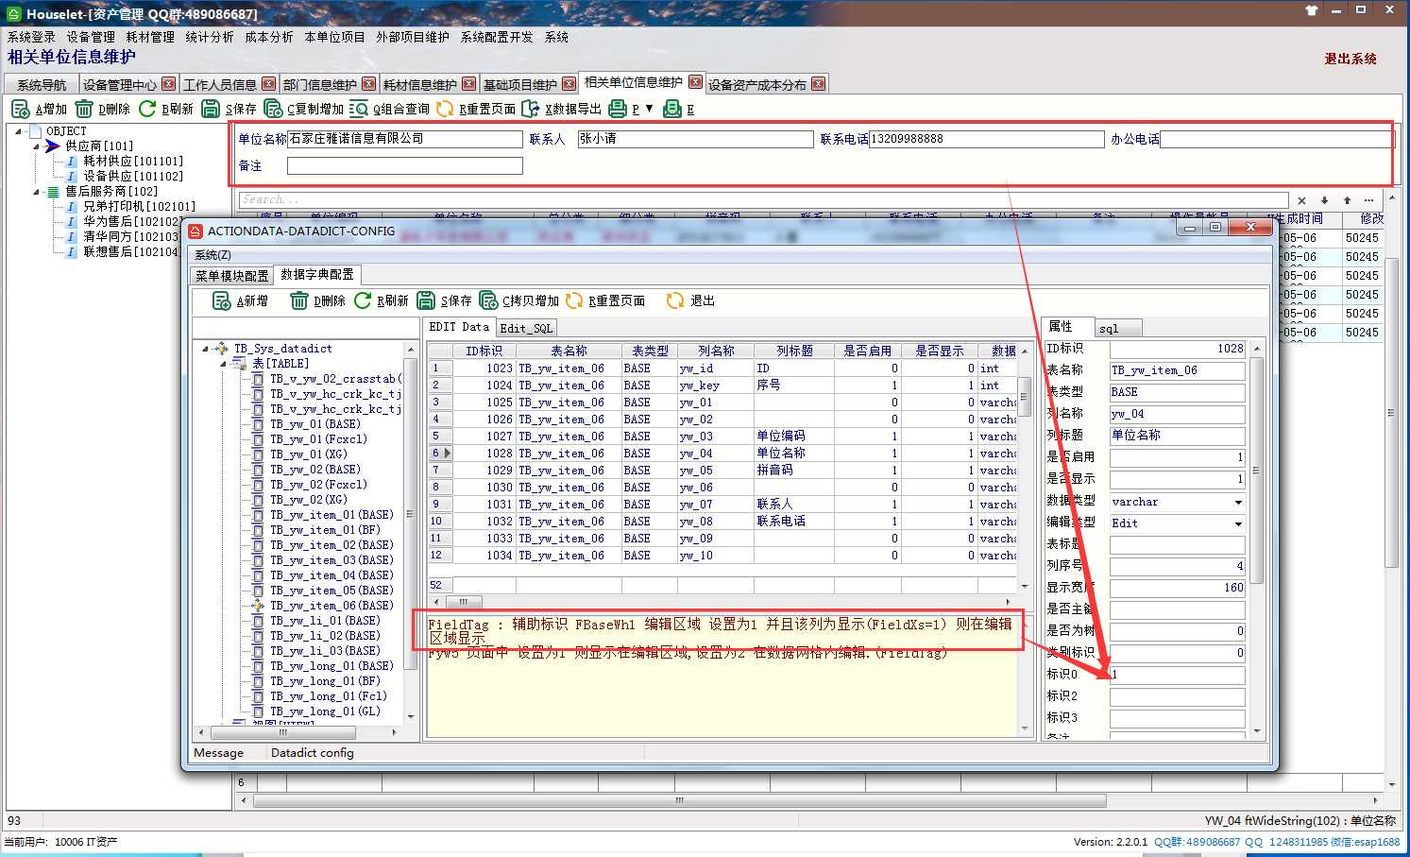Viewport: 1410px width, 857px height.
Task: Collapse the 表[TABLE] tree node
Action: [x=224, y=364]
